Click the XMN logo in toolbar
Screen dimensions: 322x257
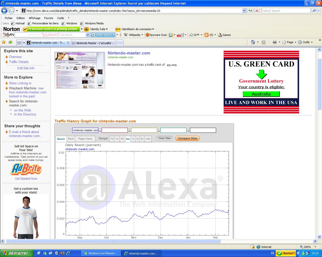9,35
